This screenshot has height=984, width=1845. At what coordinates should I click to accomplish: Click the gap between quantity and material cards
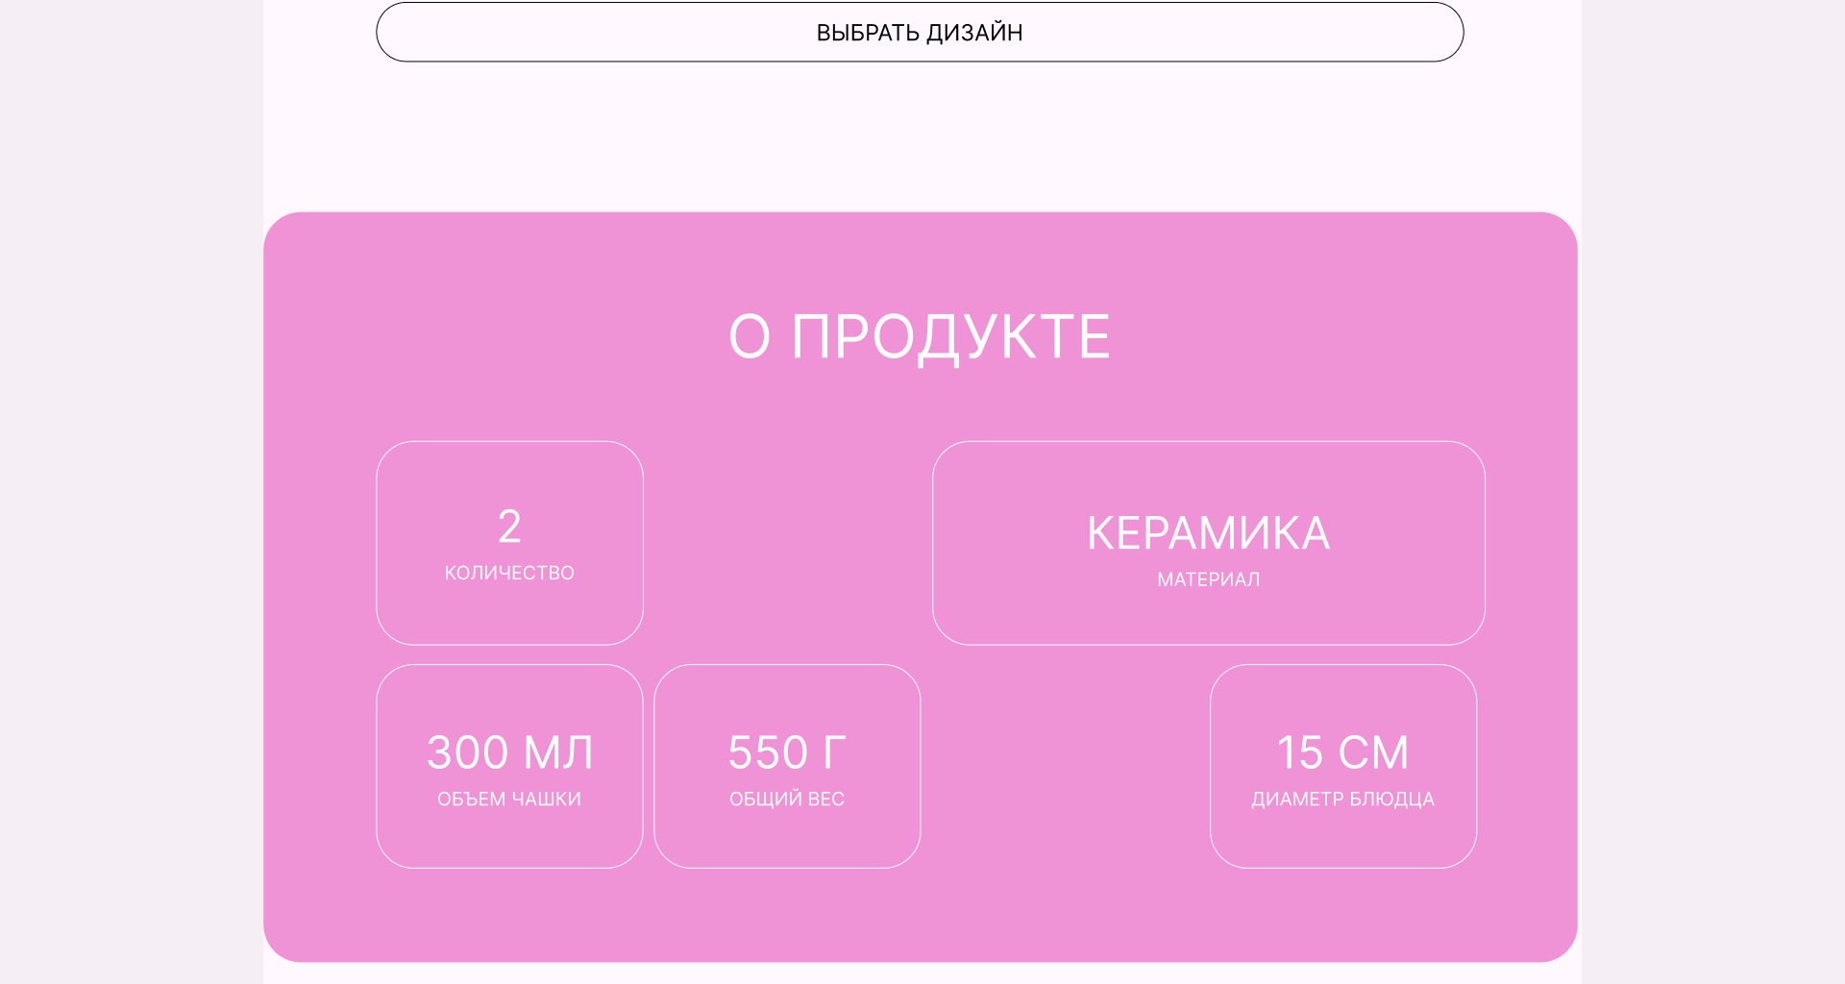(787, 543)
